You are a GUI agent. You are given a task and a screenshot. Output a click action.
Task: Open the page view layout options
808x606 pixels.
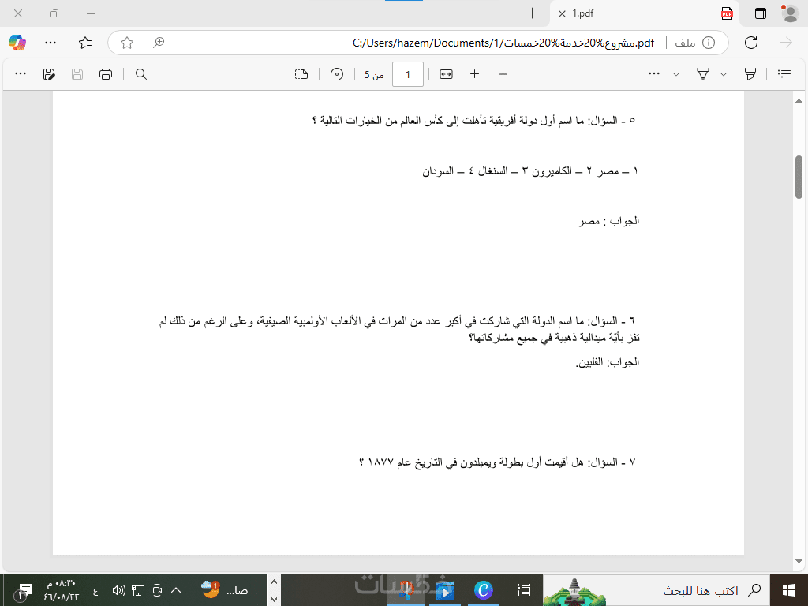(301, 74)
